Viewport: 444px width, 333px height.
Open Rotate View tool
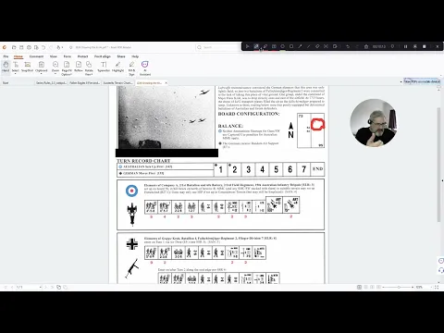pos(89,68)
